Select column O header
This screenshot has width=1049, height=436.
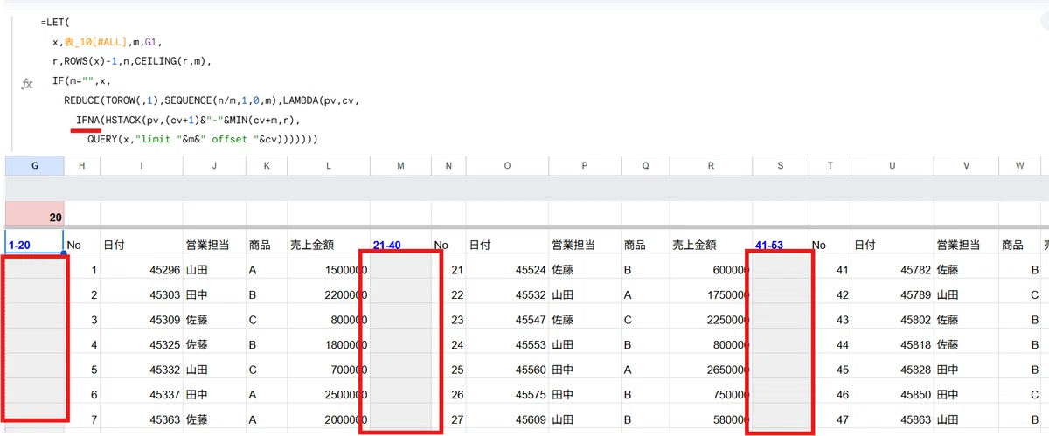pos(507,165)
